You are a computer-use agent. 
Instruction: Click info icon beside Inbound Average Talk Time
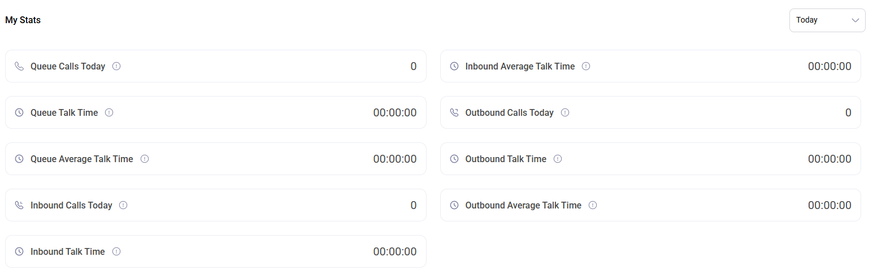click(x=586, y=66)
